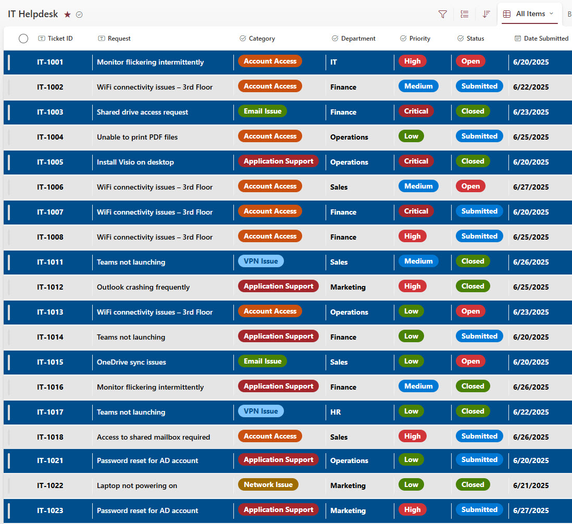Open the Category column header menu
Image resolution: width=572 pixels, height=524 pixels.
coord(262,39)
